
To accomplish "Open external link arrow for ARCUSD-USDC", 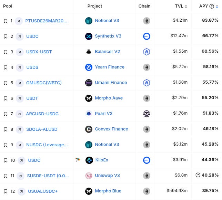I will point(19,114).
